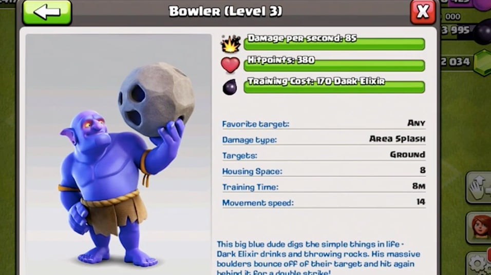Click the Targets Ground row

point(324,155)
